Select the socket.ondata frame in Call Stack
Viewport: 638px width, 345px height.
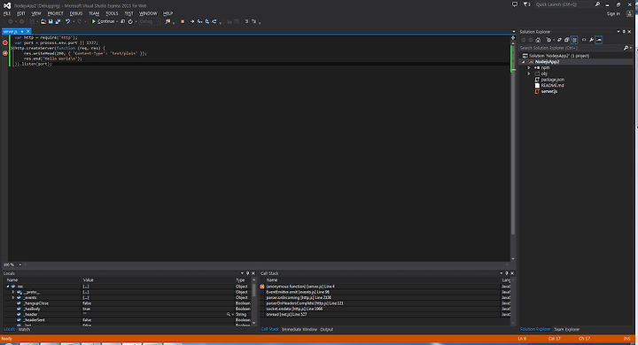294,309
